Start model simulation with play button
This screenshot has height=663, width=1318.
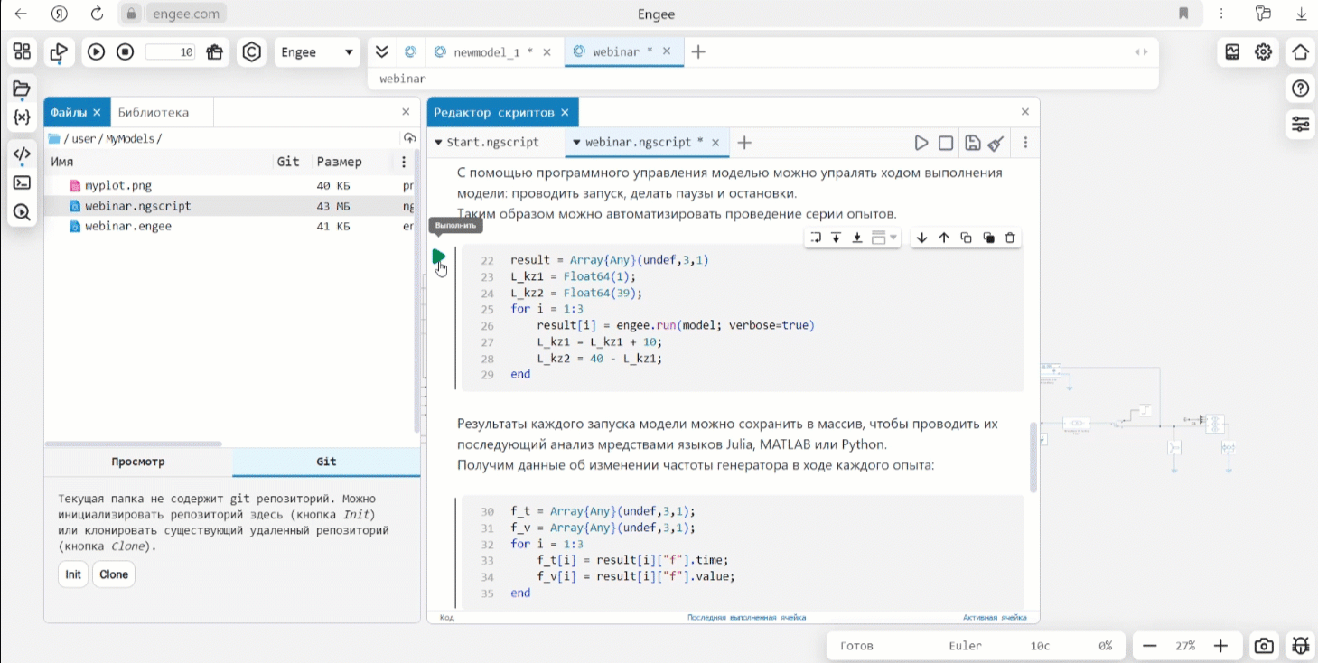click(x=96, y=52)
